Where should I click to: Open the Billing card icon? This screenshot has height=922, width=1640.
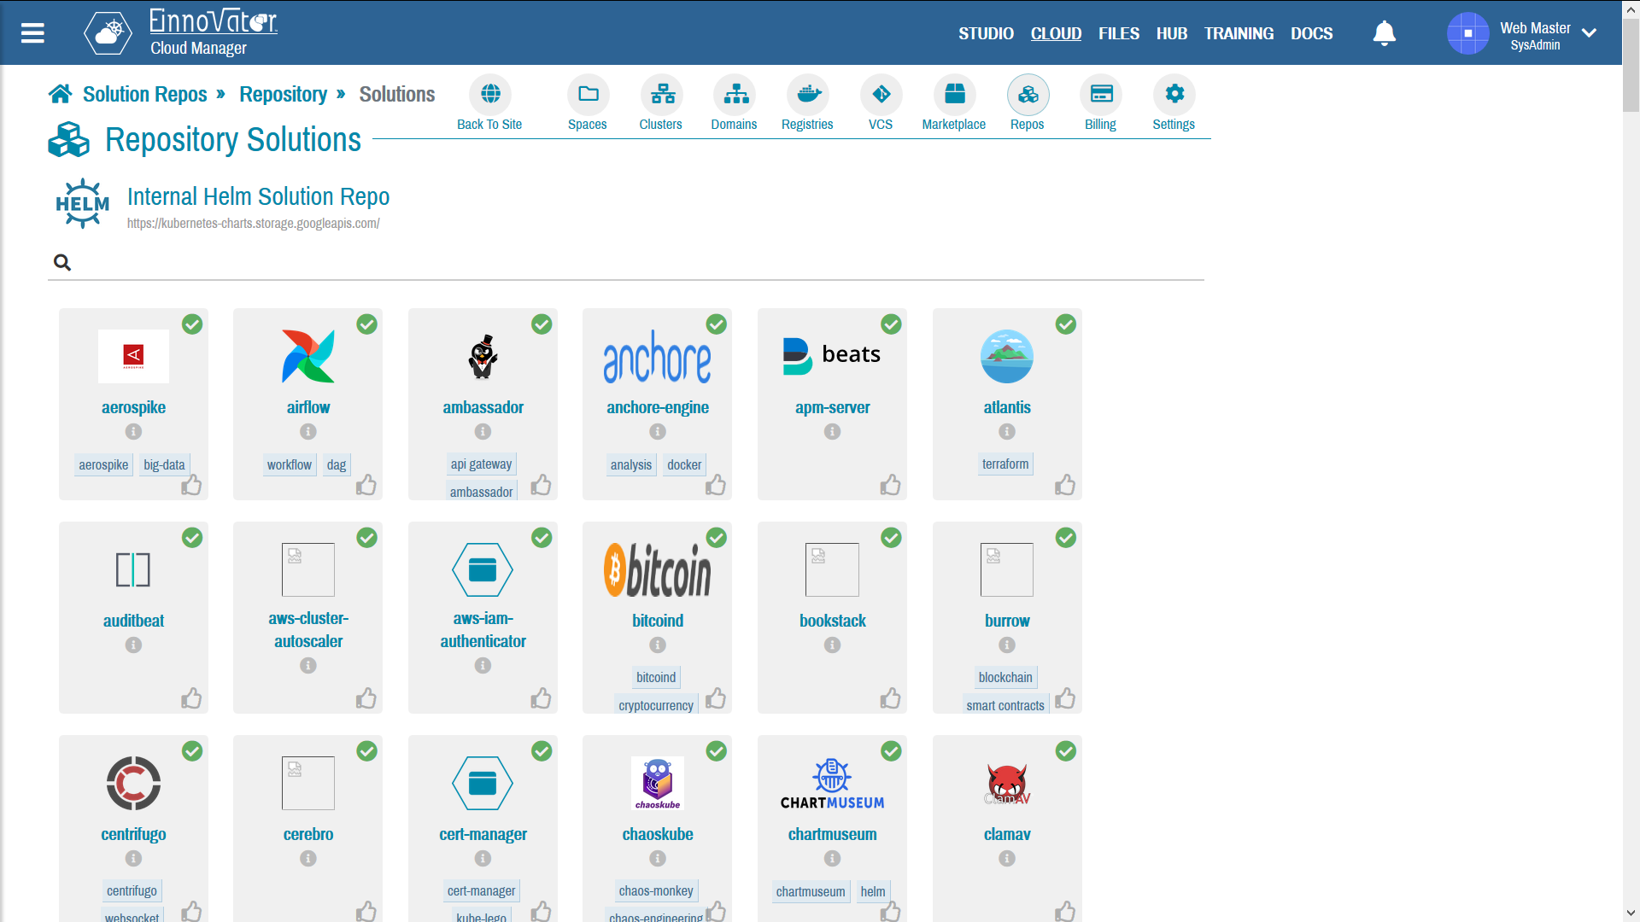click(1101, 94)
